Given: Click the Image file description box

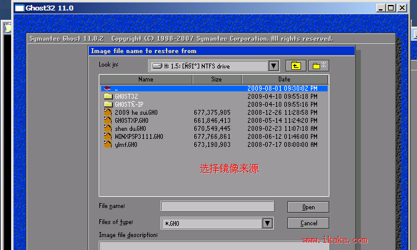Looking at the screenshot, I should [214, 246].
